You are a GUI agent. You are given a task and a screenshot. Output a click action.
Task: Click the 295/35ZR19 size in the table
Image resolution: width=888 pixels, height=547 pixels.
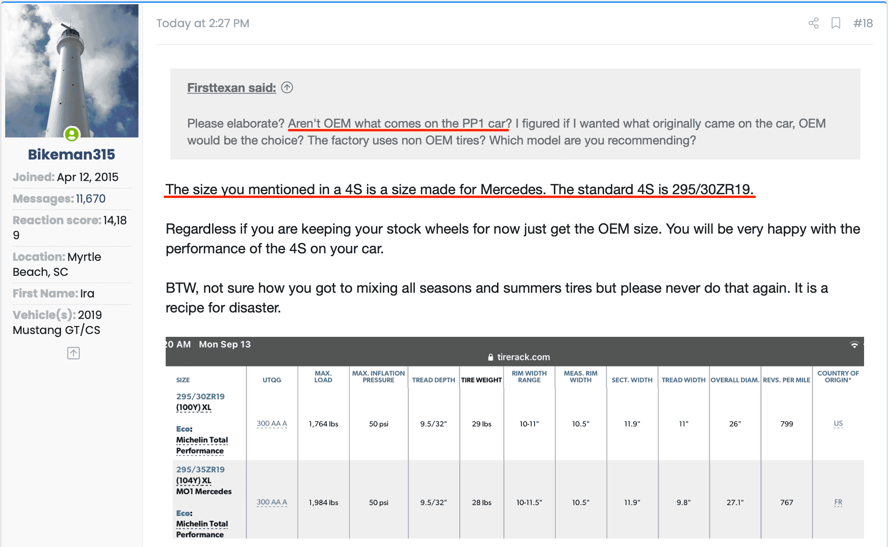[x=200, y=469]
